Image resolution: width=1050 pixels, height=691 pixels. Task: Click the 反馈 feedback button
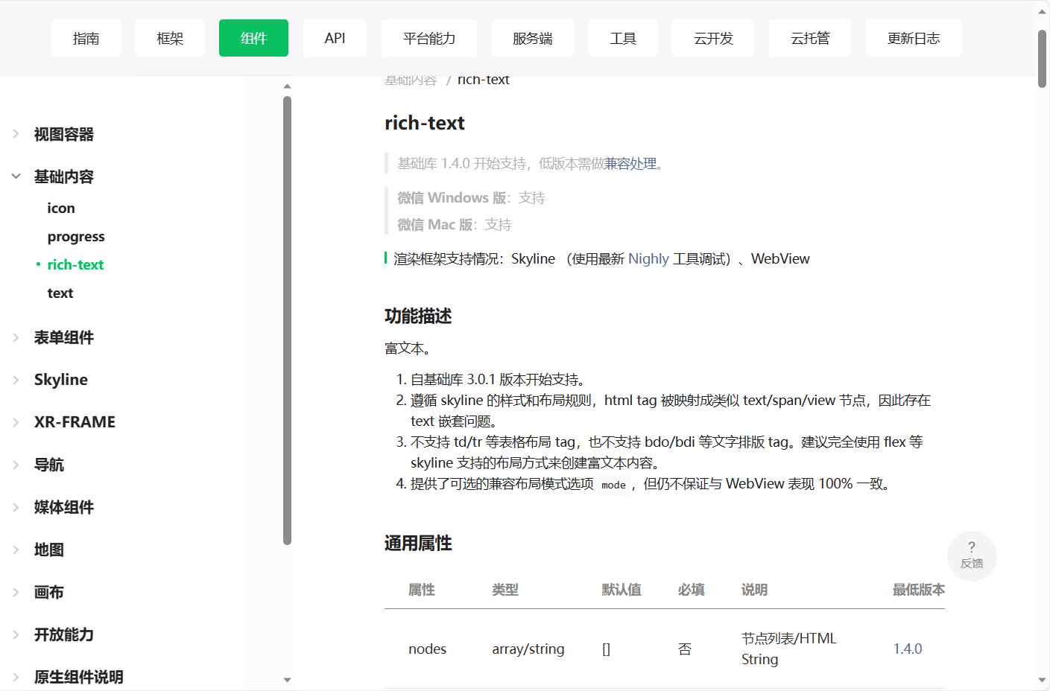[x=972, y=555]
